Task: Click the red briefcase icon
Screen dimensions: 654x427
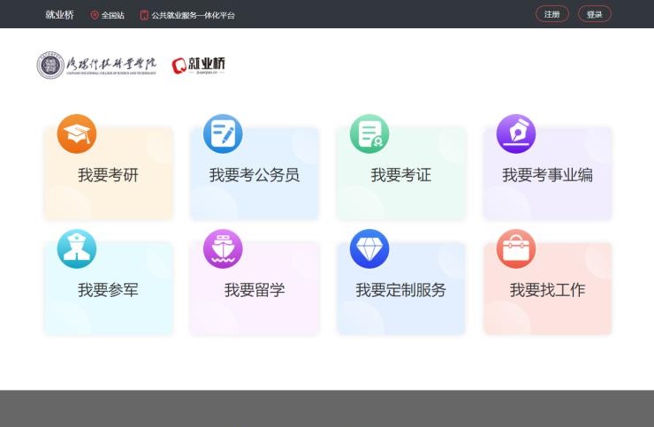Action: coord(516,249)
